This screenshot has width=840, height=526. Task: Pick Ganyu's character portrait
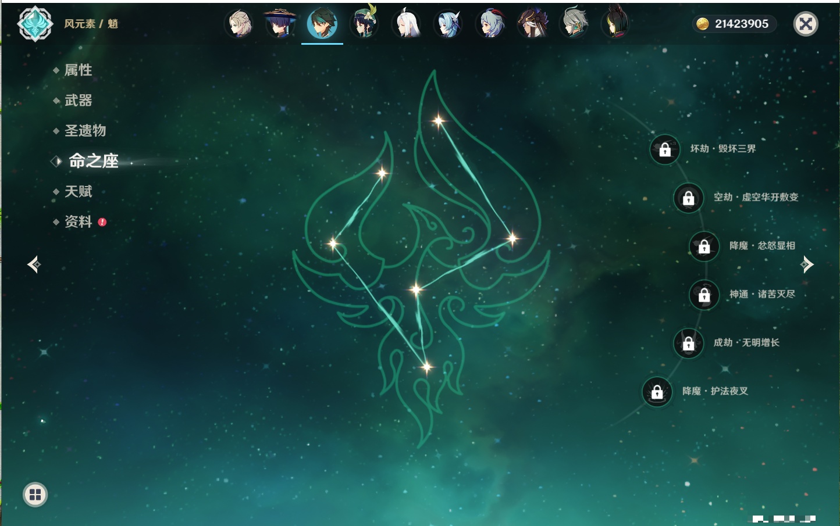490,24
